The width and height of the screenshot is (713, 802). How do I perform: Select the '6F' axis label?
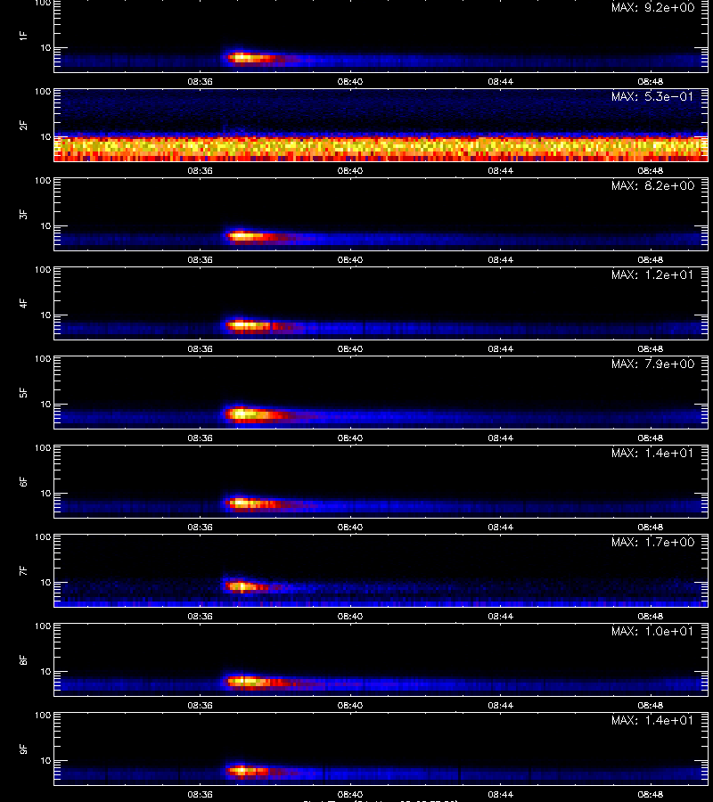click(23, 481)
